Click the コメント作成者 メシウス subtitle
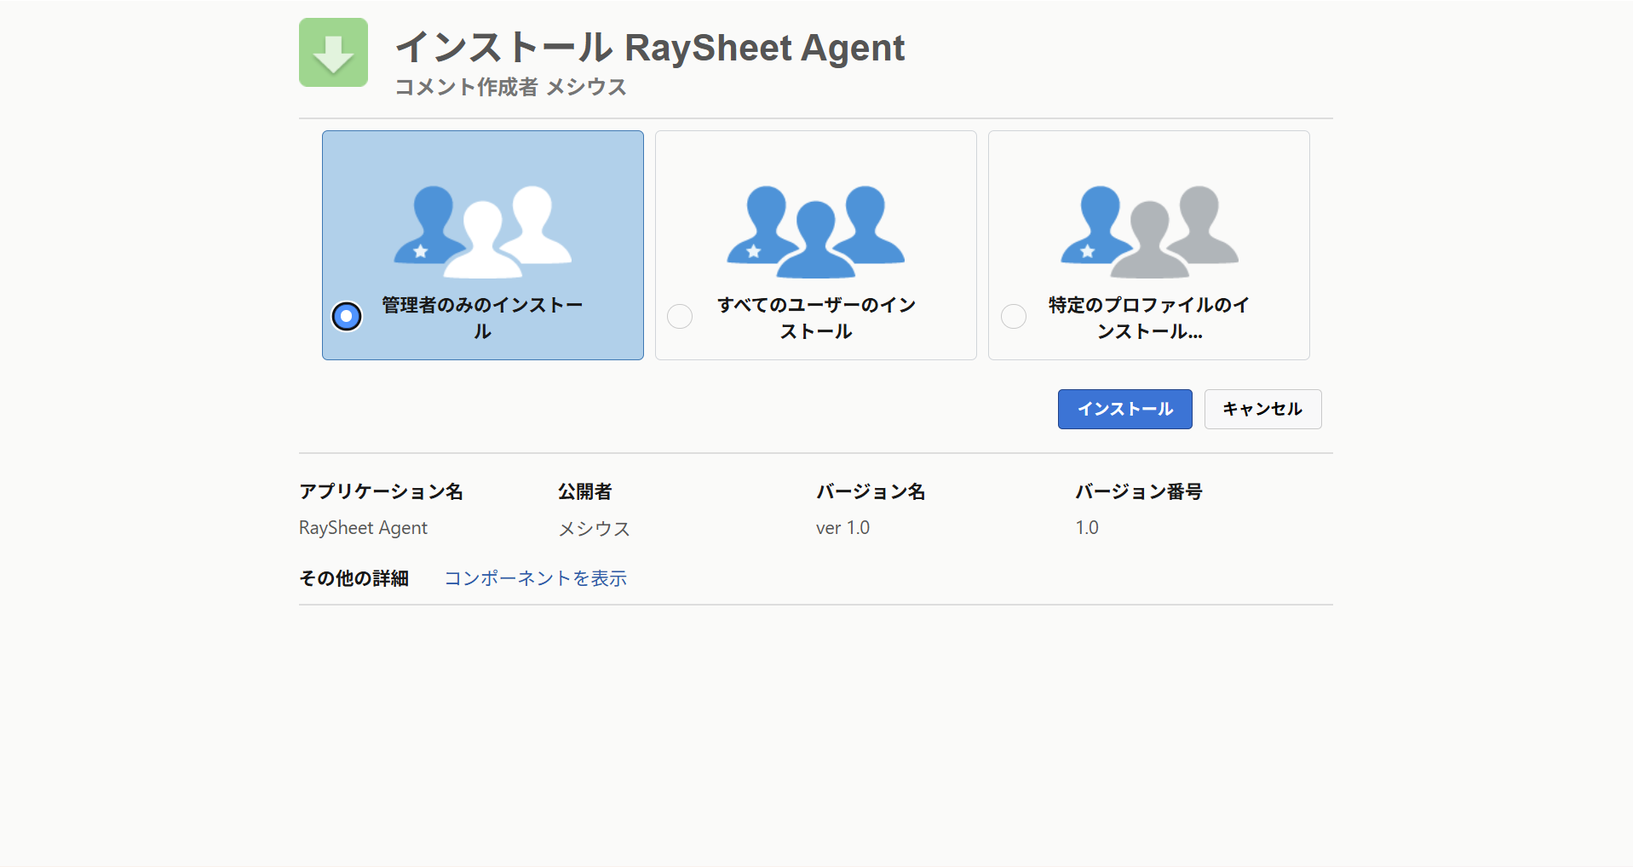The width and height of the screenshot is (1633, 867). (510, 87)
